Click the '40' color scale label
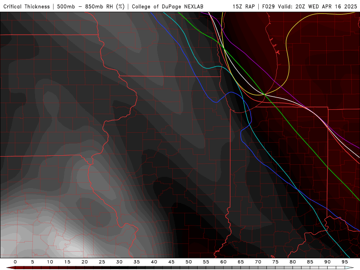Image resolution: width=360 pixels, height=270 pixels. [154, 262]
